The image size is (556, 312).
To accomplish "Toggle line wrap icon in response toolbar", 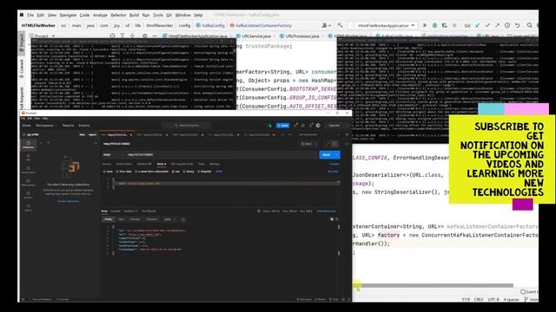I will [x=183, y=219].
